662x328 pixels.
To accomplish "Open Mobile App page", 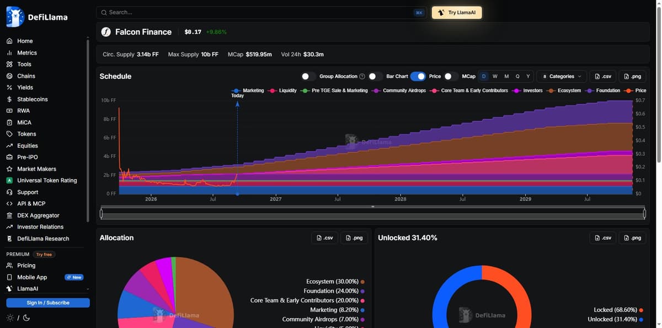I will (32, 277).
